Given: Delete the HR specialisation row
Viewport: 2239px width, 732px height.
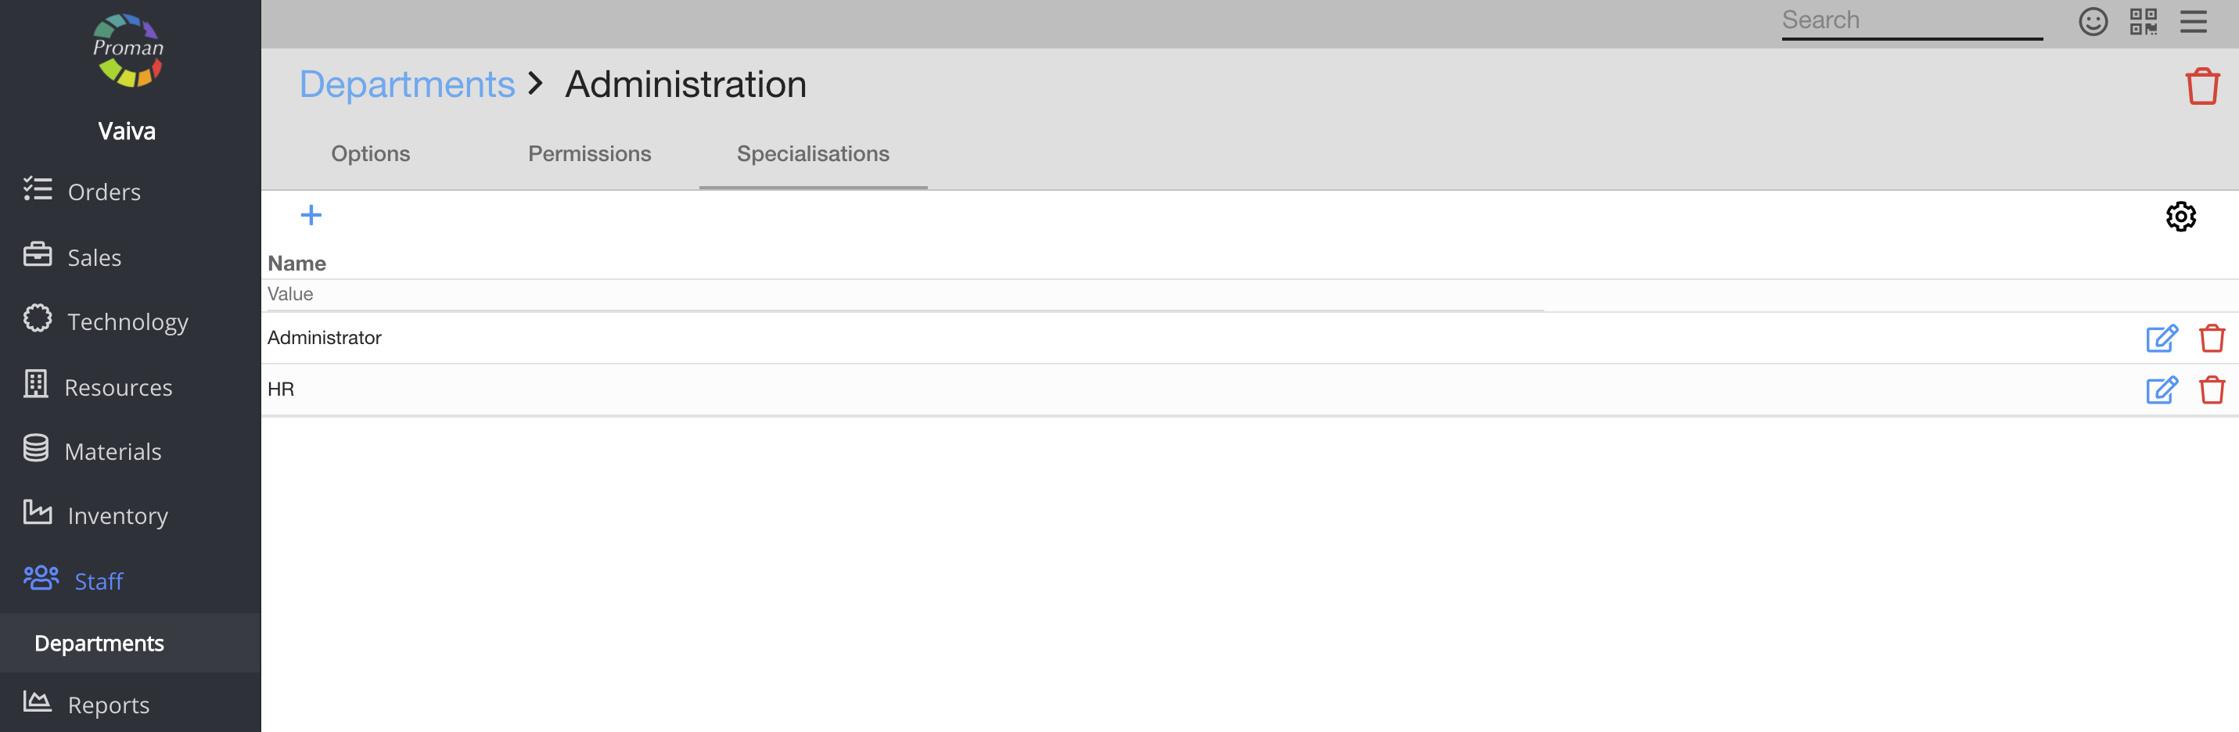Looking at the screenshot, I should (x=2211, y=389).
